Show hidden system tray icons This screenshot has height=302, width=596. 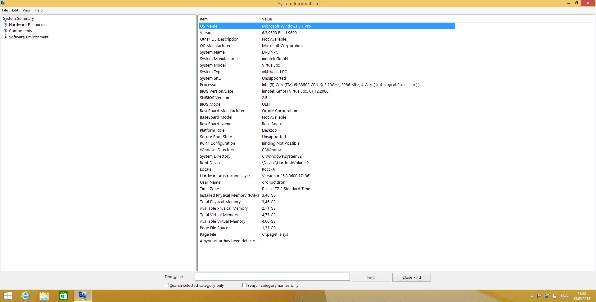(531, 296)
